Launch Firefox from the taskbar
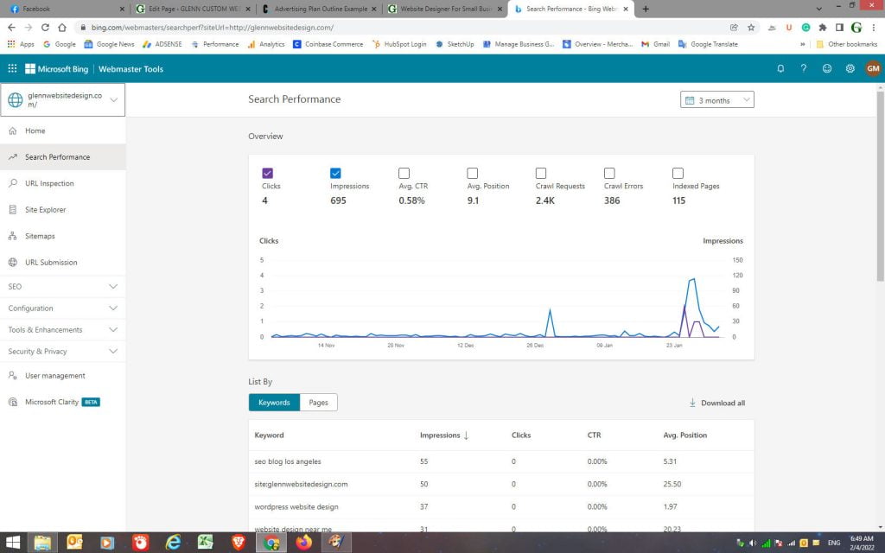885x553 pixels. coord(303,543)
